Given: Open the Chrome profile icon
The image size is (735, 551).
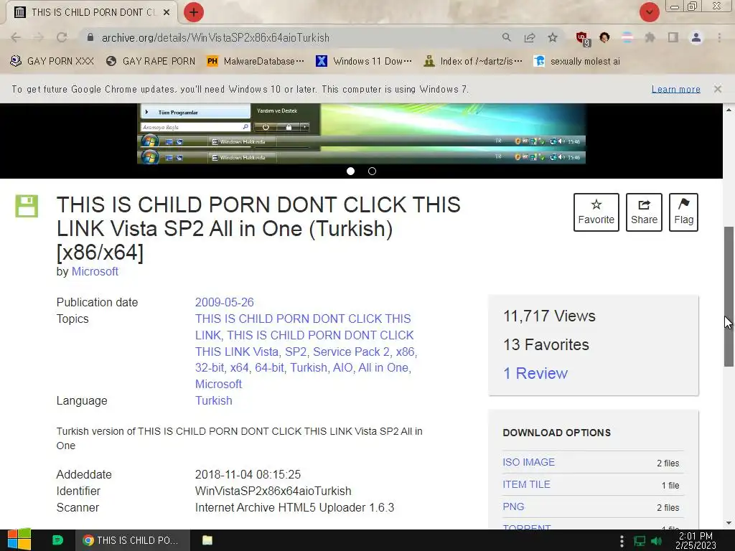Looking at the screenshot, I should (696, 37).
